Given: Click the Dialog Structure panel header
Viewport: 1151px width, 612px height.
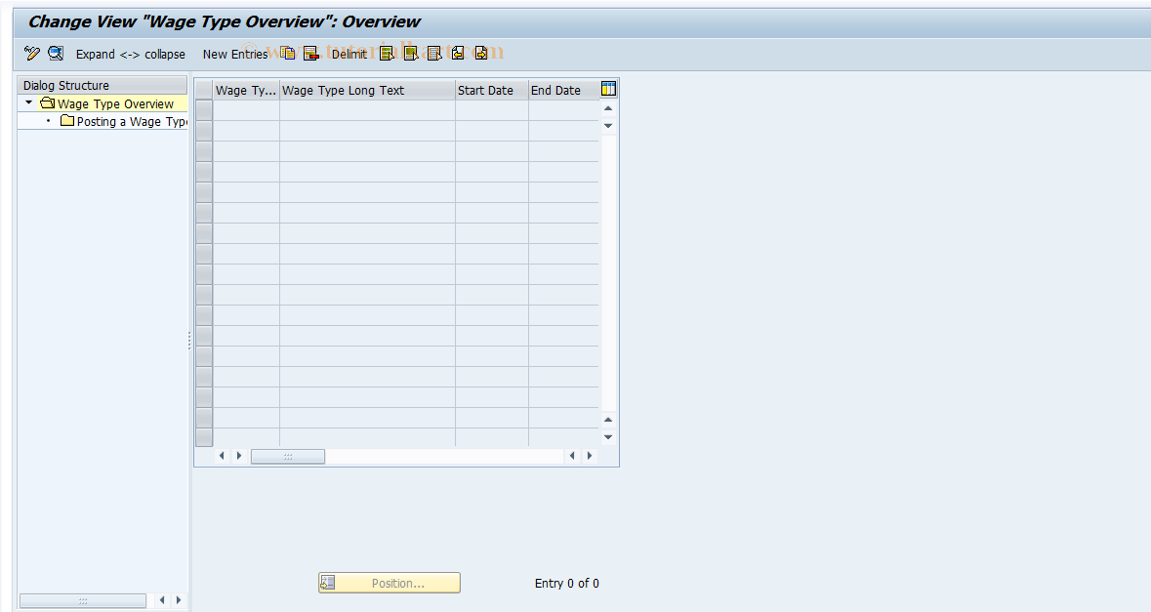Looking at the screenshot, I should (103, 85).
